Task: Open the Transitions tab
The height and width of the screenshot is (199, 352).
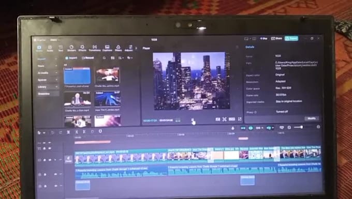Action: [95, 48]
